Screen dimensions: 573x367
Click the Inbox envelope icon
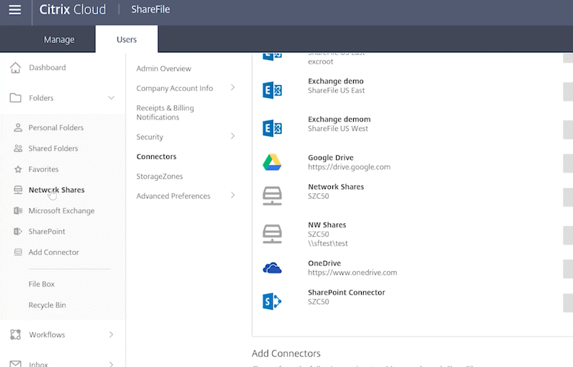15,363
